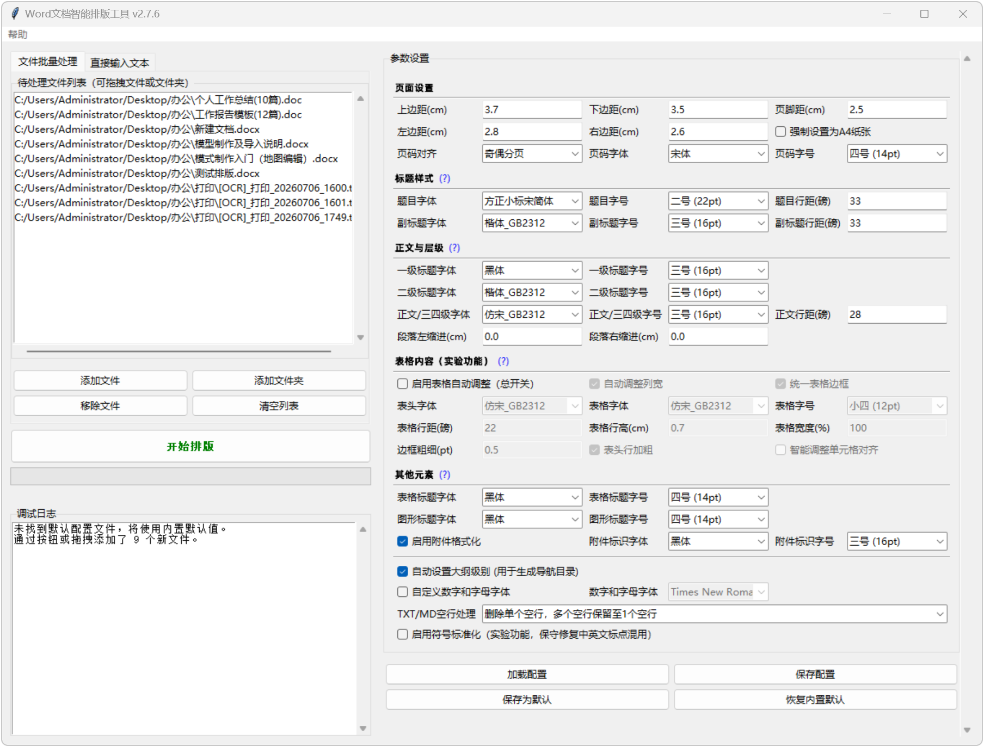
Task: Click the debug log scroll-up arrow
Action: coord(363,529)
